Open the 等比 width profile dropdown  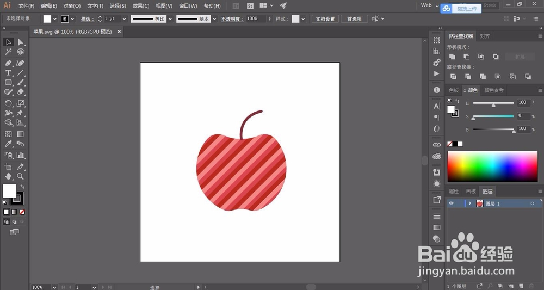click(170, 19)
